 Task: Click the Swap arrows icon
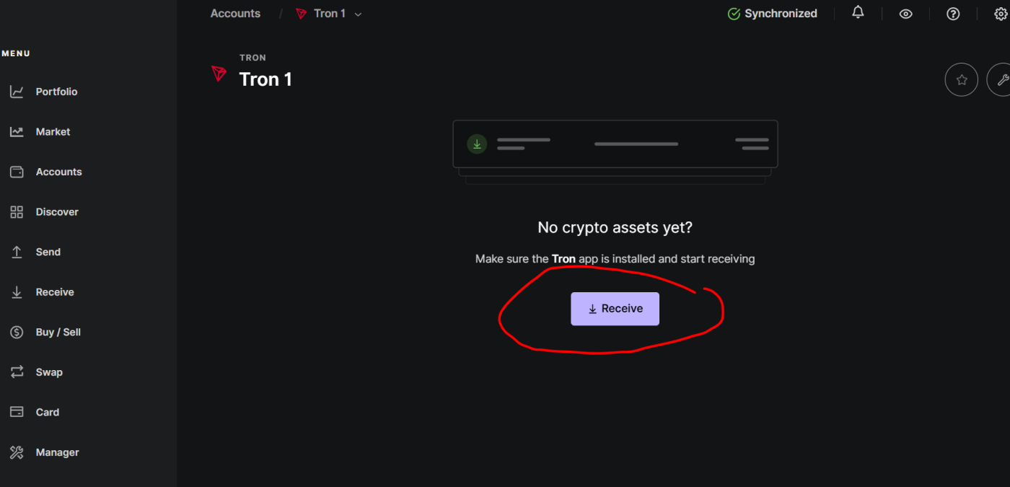(x=16, y=372)
